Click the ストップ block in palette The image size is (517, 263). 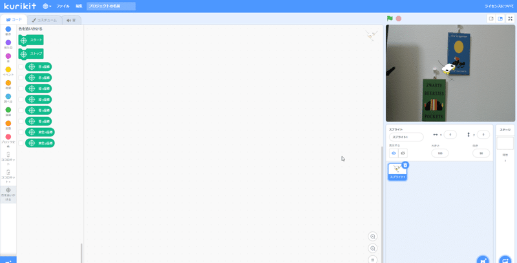(31, 54)
